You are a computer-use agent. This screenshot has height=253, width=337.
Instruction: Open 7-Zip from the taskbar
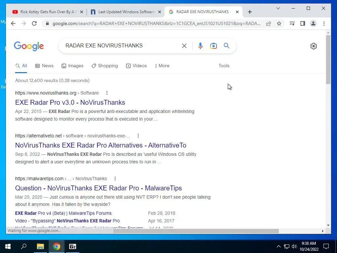pyautogui.click(x=73, y=246)
